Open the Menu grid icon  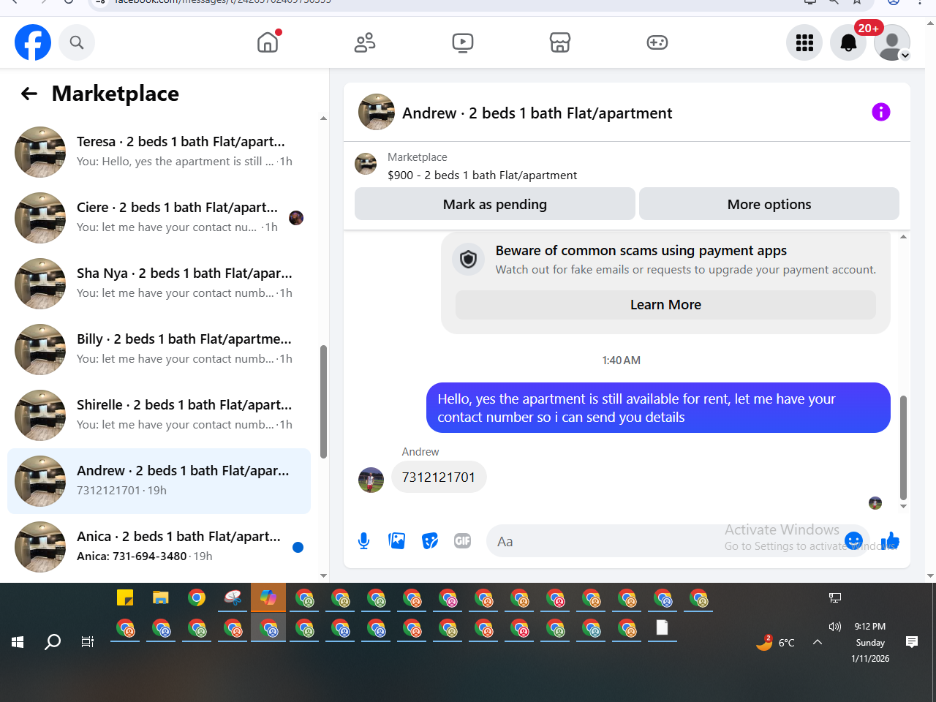(x=804, y=42)
